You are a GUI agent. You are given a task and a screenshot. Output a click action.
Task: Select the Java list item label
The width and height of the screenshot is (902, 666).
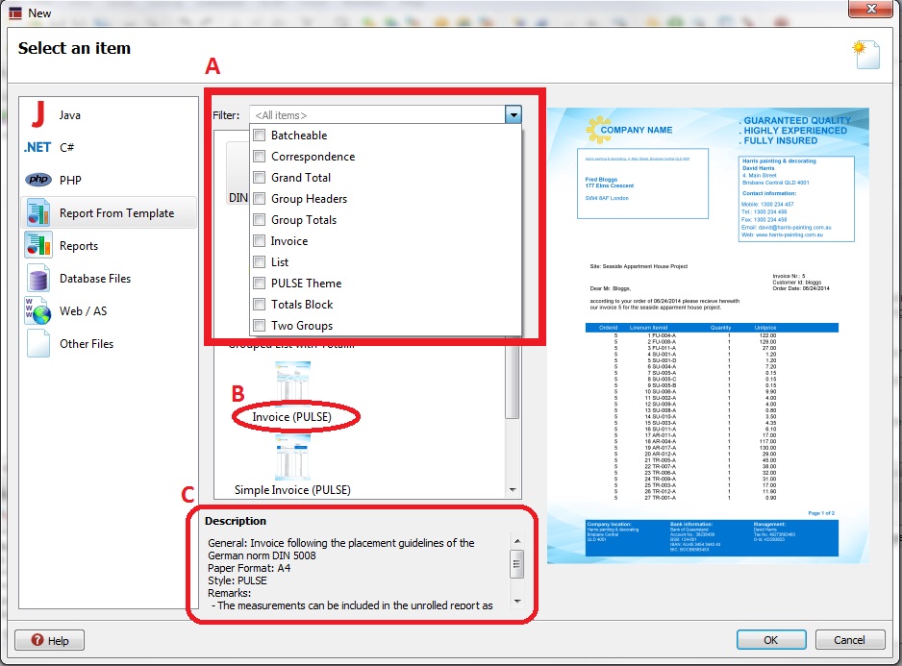point(69,115)
